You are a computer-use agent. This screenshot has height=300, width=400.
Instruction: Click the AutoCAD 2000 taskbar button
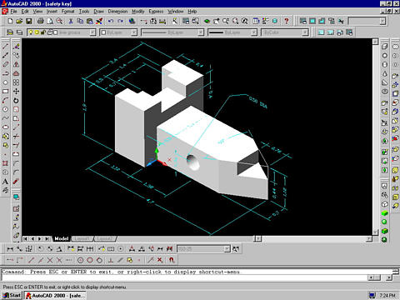point(55,295)
